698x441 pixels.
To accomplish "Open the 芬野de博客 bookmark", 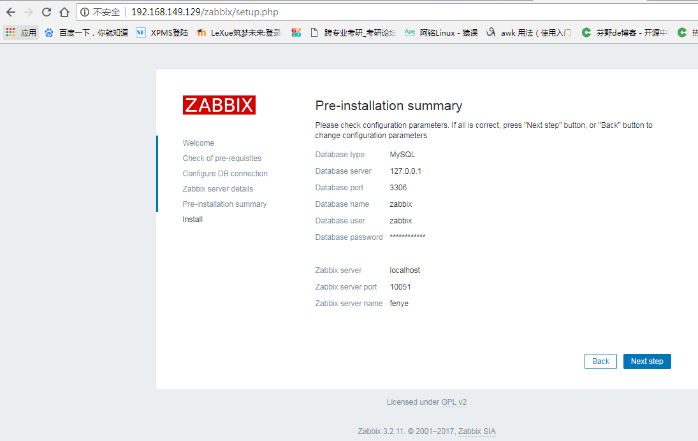I will (x=625, y=32).
